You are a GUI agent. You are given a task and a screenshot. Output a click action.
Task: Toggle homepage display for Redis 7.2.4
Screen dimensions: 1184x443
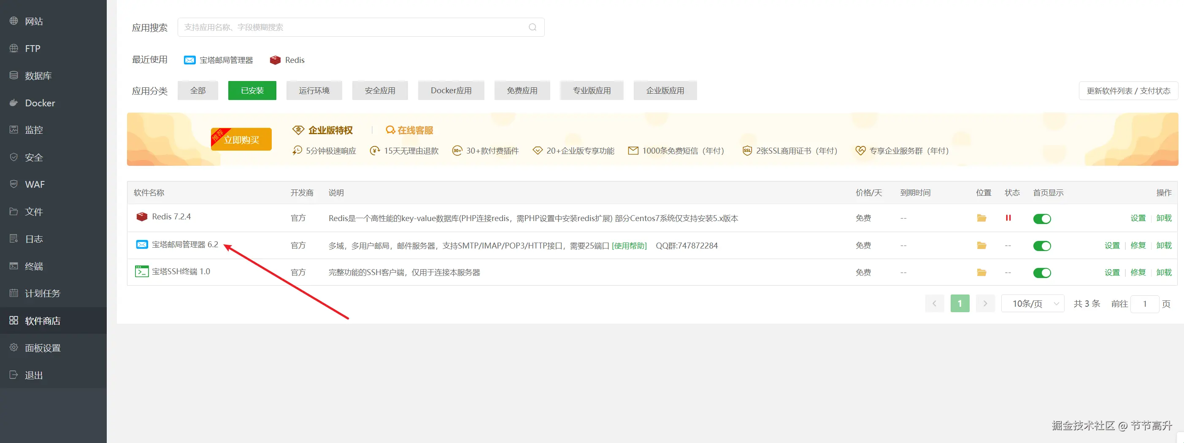coord(1042,219)
